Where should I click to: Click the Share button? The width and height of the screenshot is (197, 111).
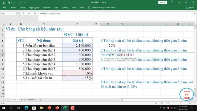point(190,8)
